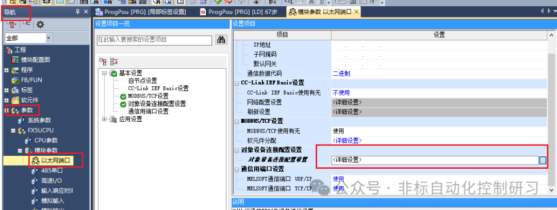Image resolution: width=557 pixels, height=210 pixels.
Task: Select 通信用端口设置 in settings list
Action: coord(148,111)
